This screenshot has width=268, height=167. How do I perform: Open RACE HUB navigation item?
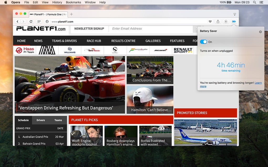pos(94,41)
